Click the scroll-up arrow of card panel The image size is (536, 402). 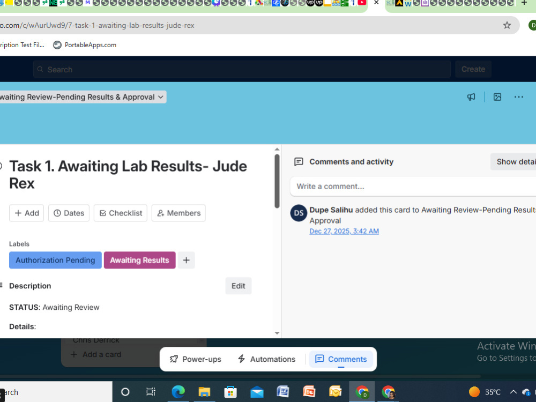[277, 150]
